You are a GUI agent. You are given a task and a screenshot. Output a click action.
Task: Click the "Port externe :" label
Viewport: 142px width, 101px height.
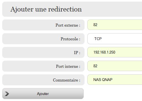click(x=68, y=25)
